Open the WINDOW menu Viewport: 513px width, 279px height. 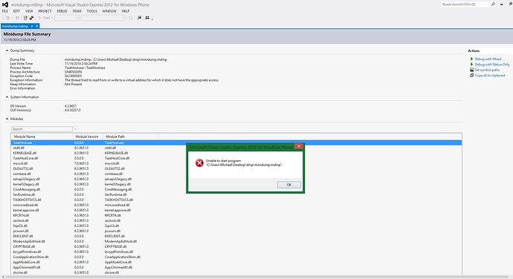tap(109, 11)
